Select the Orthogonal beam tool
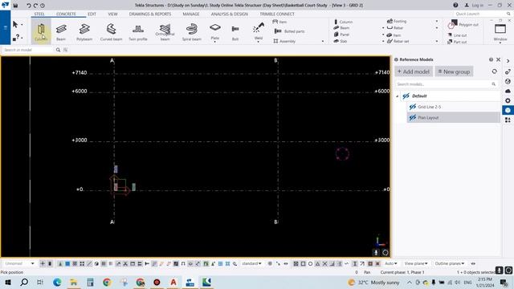The image size is (514, 289). click(x=165, y=31)
